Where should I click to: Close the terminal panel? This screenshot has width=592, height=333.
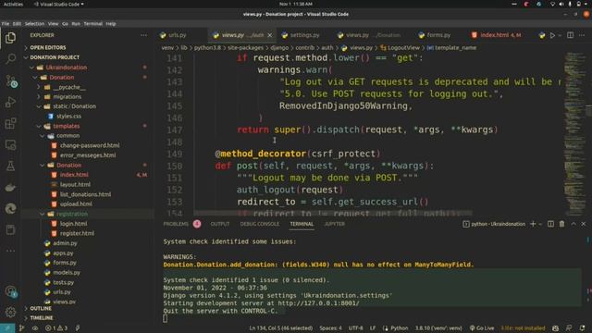tap(584, 224)
